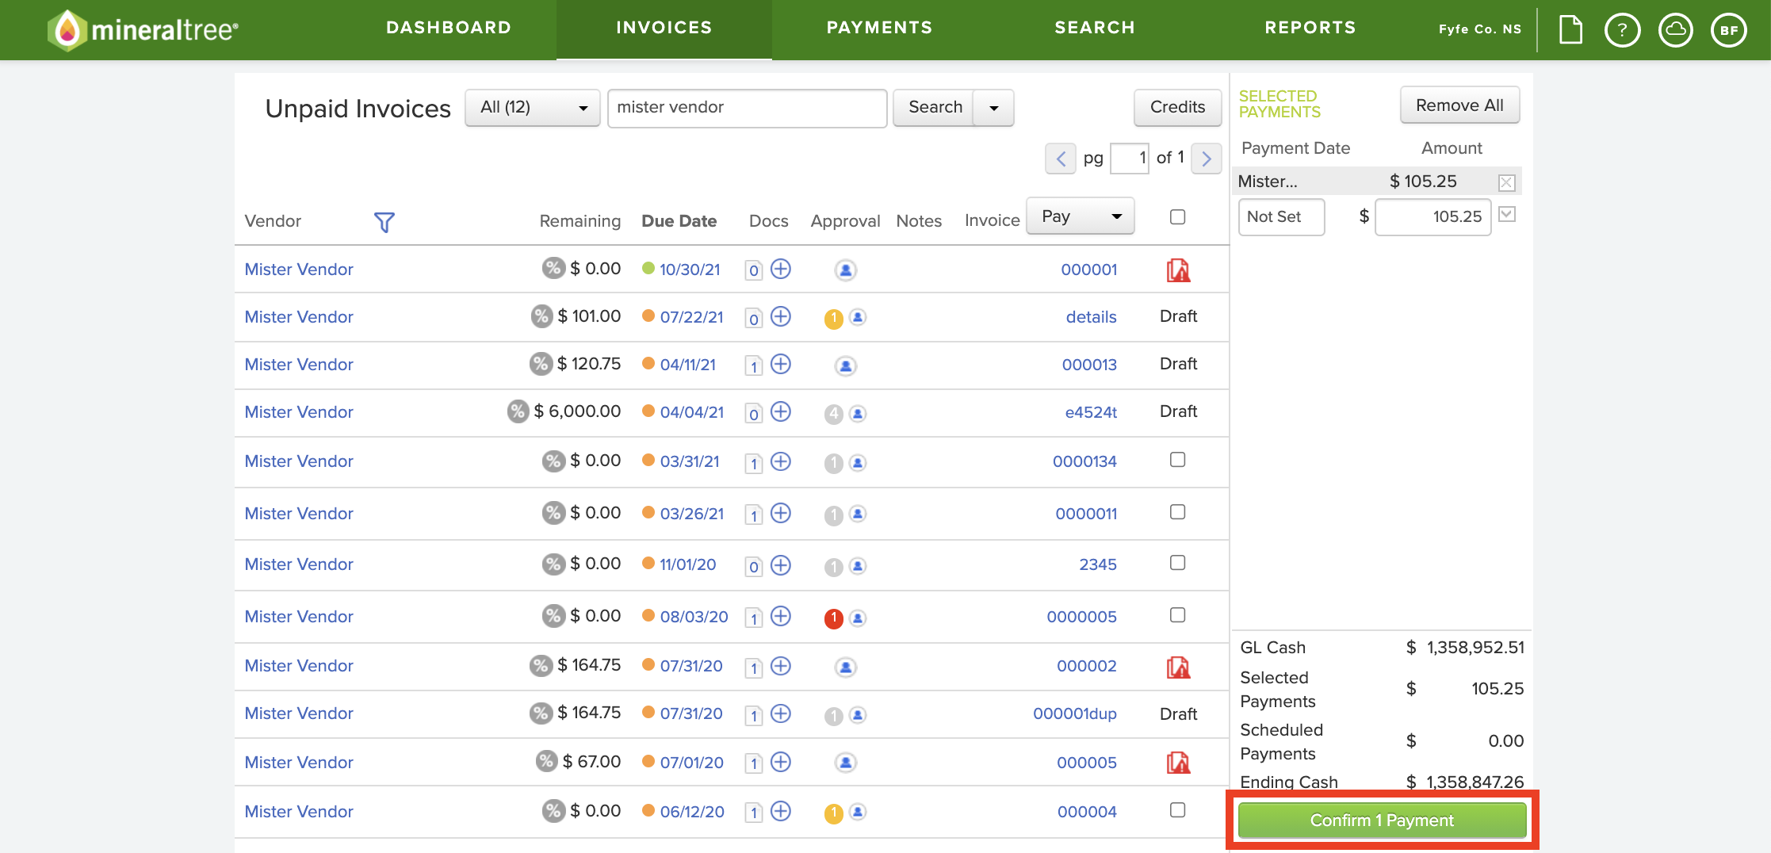Open the help question mark icon
Viewport: 1771px width, 853px height.
click(x=1622, y=30)
